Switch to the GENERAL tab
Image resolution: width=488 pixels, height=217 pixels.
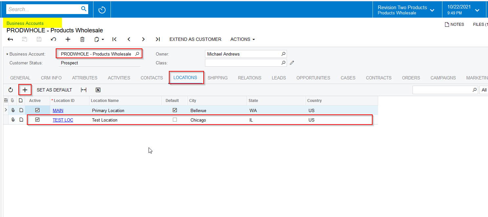[x=20, y=78]
